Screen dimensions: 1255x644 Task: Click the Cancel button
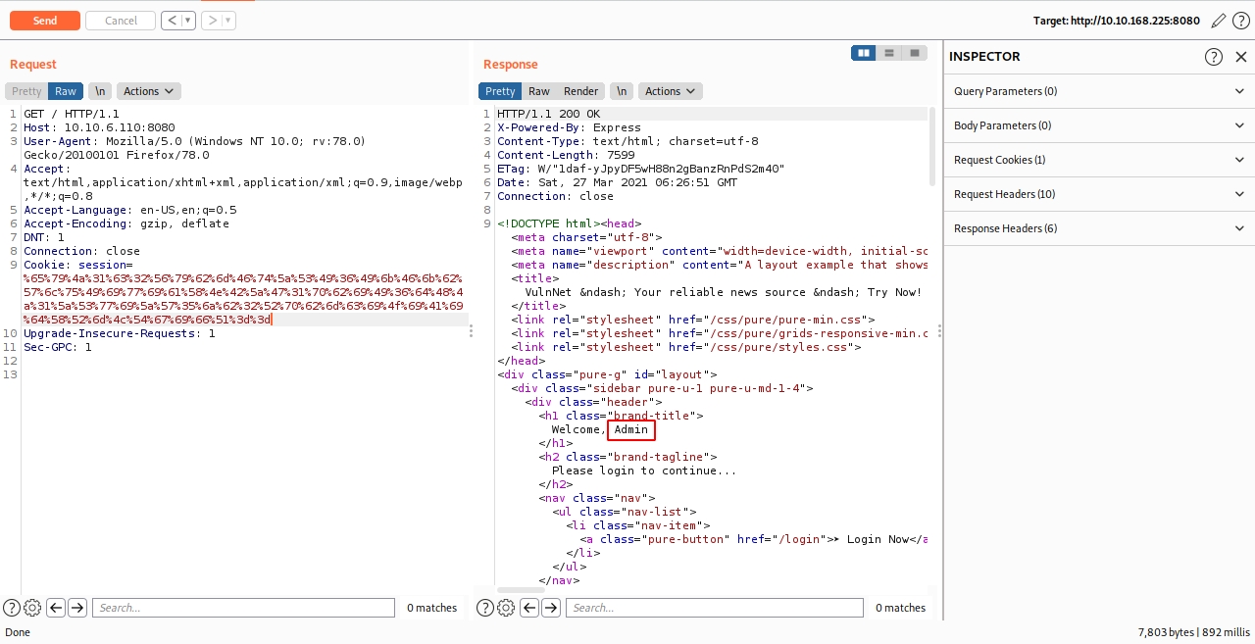pos(121,21)
